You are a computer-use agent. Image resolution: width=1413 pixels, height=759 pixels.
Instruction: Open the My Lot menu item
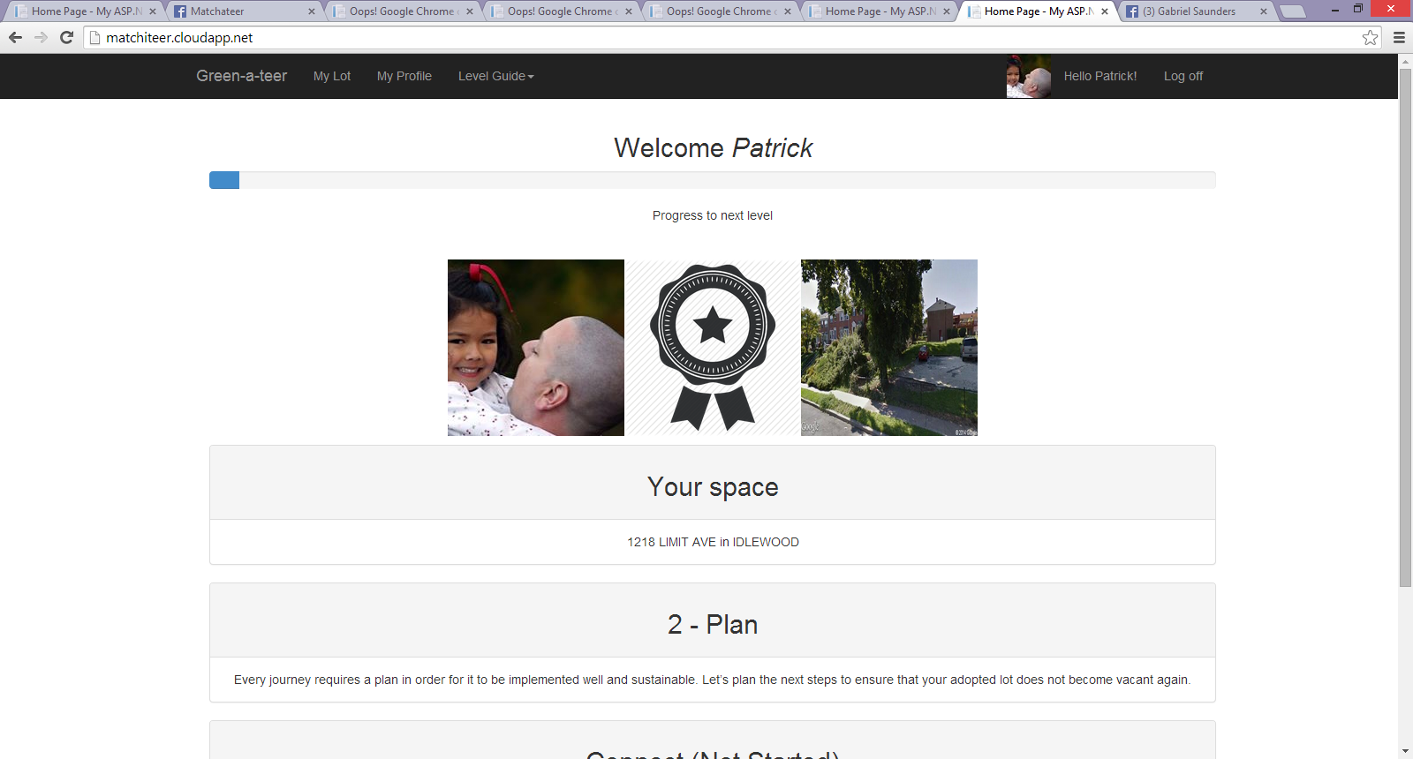tap(332, 76)
